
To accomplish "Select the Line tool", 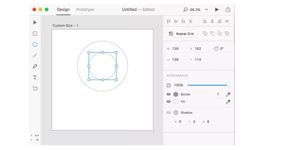I will click(35, 55).
